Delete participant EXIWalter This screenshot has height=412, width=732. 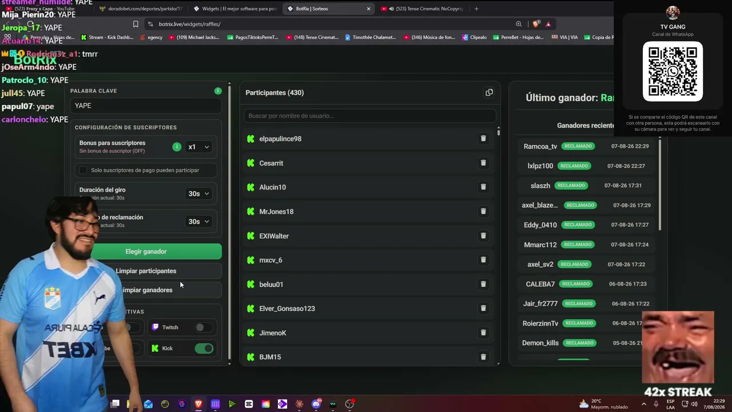click(483, 236)
